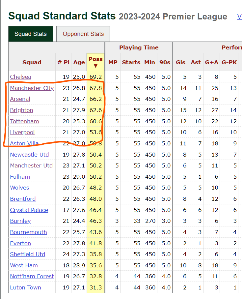Open the Luton Town link
Viewport: 242px width, 299px height.
(25, 287)
